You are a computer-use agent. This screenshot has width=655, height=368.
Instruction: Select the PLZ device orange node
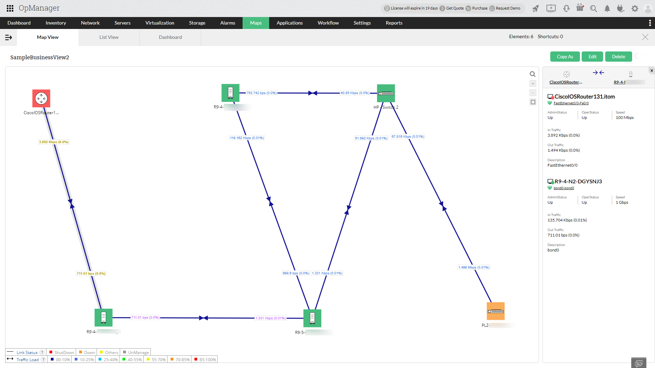tap(495, 311)
